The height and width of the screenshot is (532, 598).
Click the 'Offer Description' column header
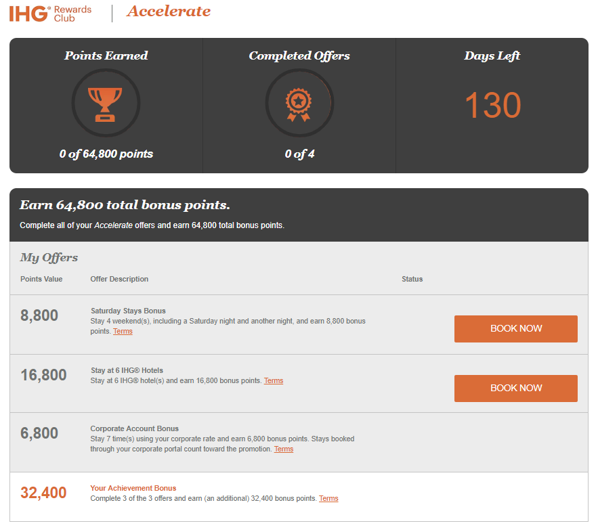[119, 279]
